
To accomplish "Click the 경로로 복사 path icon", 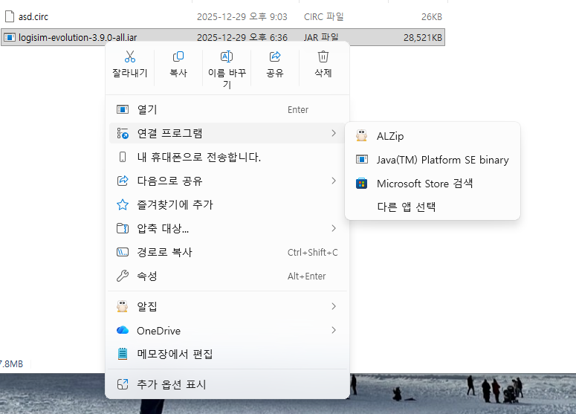I will tap(123, 253).
